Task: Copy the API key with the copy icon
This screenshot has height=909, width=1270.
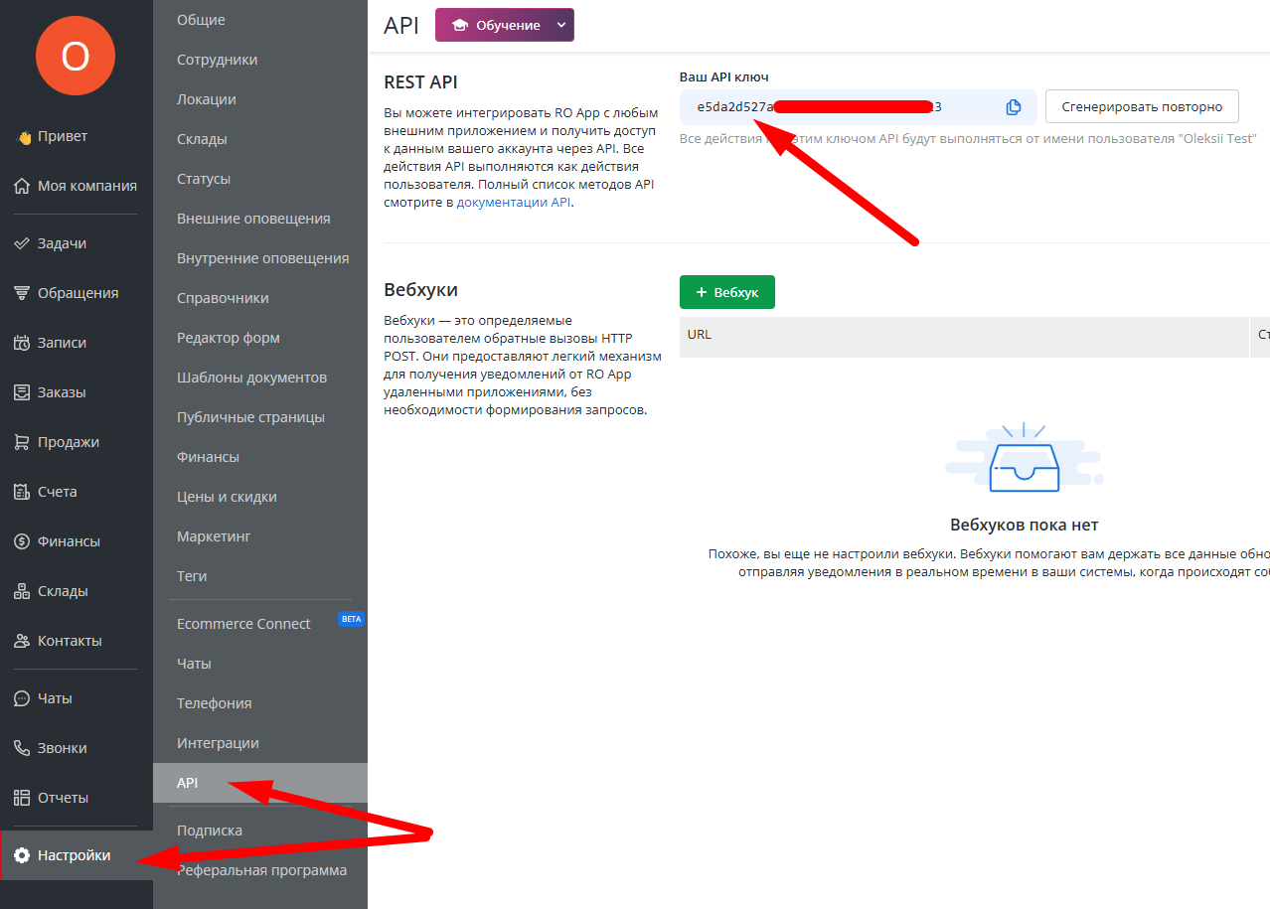Action: pyautogui.click(x=1013, y=107)
